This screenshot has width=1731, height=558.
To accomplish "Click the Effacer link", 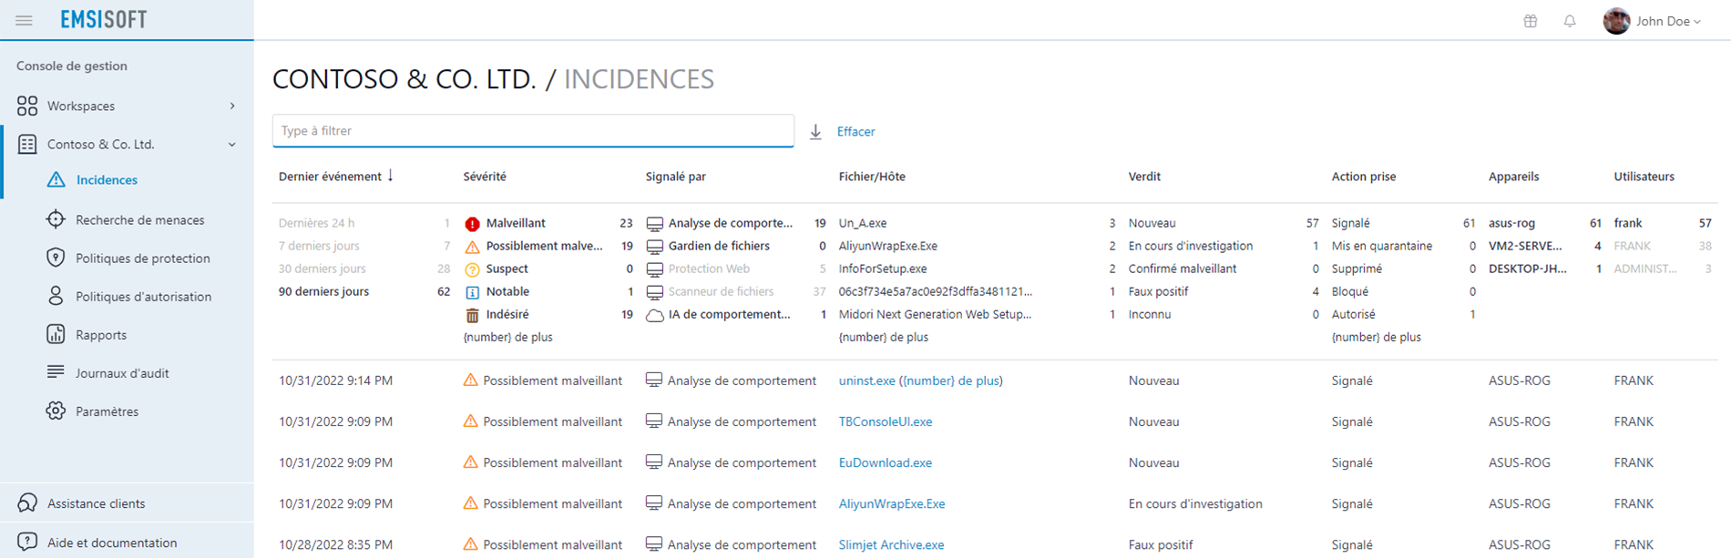I will 855,132.
